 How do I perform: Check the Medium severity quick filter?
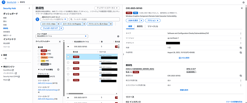(39, 57)
